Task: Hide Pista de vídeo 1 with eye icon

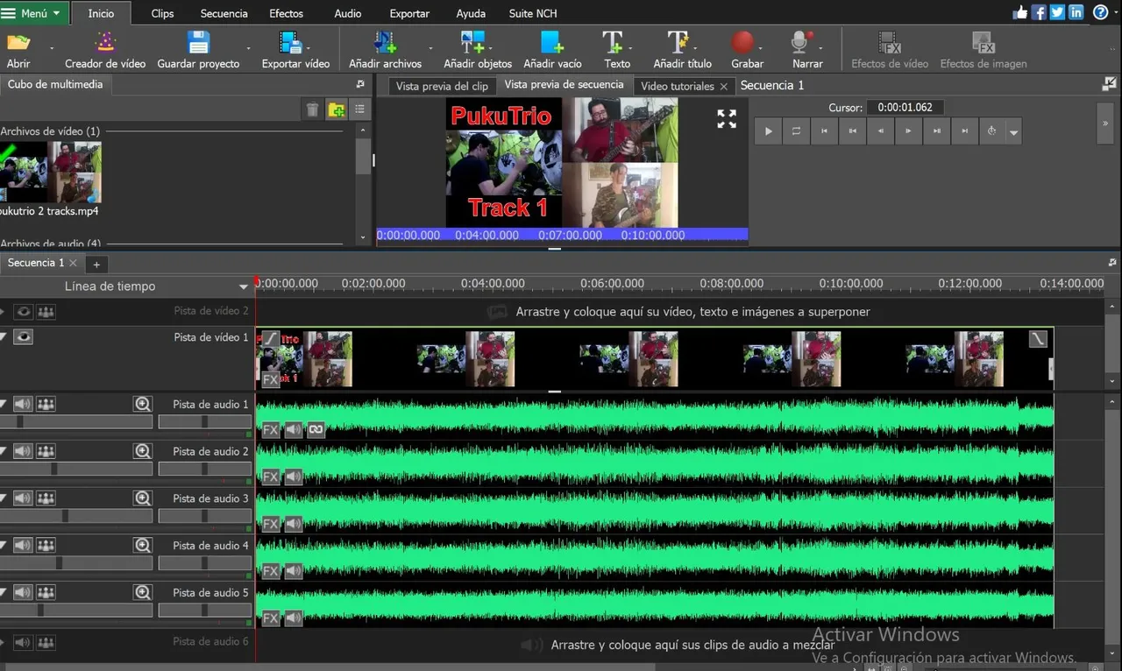Action: (23, 336)
